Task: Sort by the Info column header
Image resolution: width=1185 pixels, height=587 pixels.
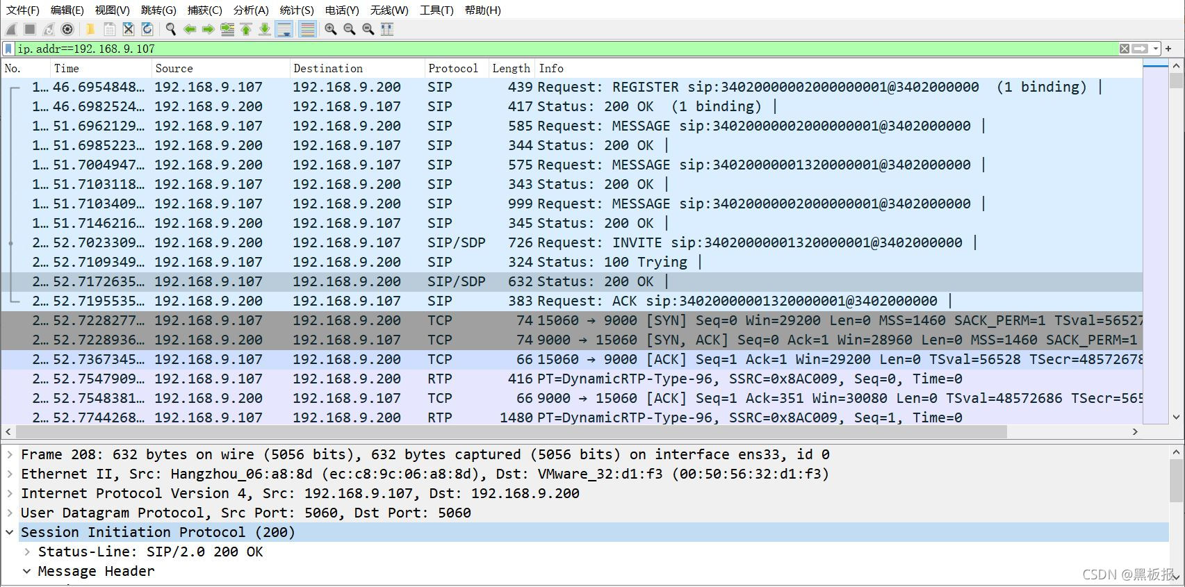Action: (x=838, y=68)
